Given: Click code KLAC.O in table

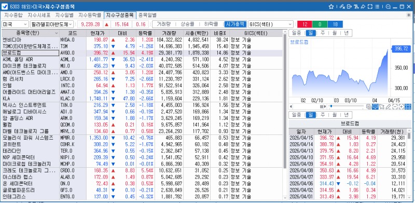Looking at the screenshot, I should click(67, 98).
